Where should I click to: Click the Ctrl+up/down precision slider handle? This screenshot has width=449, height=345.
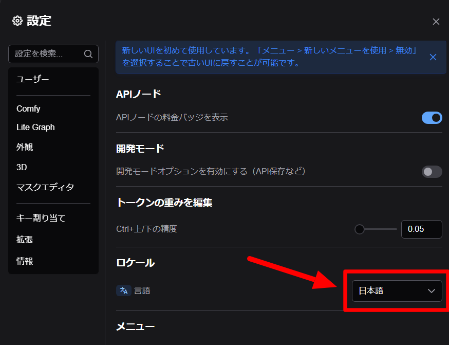tap(360, 229)
